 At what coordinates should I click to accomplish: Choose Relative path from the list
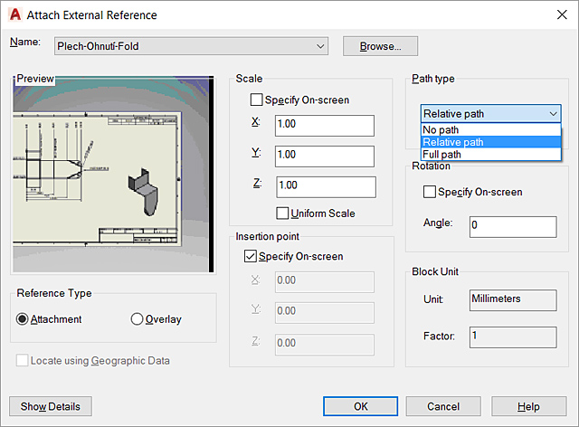(490, 142)
